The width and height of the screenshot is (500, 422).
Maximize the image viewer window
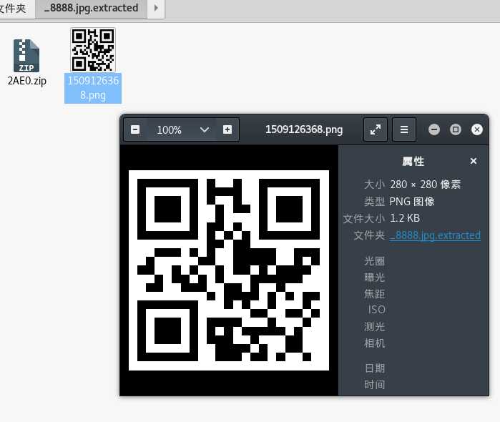click(456, 129)
